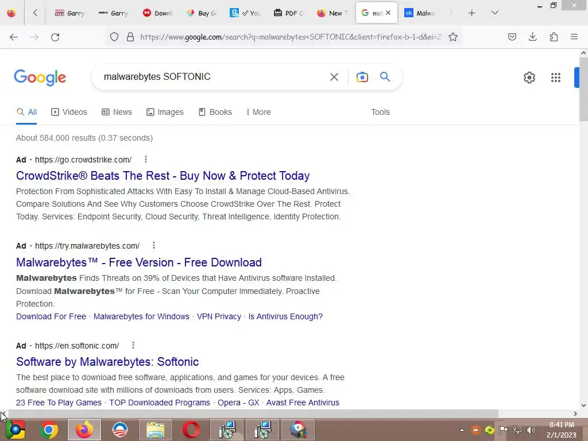Open the search Tools options
Image resolution: width=588 pixels, height=441 pixels.
click(380, 112)
